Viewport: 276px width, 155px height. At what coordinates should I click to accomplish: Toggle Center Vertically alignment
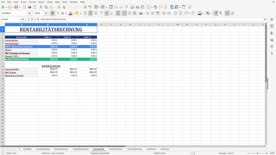coord(107,13)
